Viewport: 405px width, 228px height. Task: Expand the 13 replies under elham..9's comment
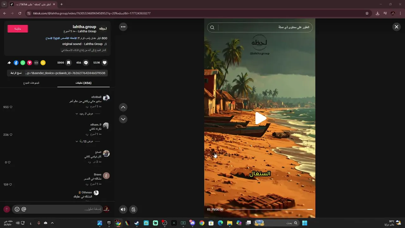click(x=84, y=141)
